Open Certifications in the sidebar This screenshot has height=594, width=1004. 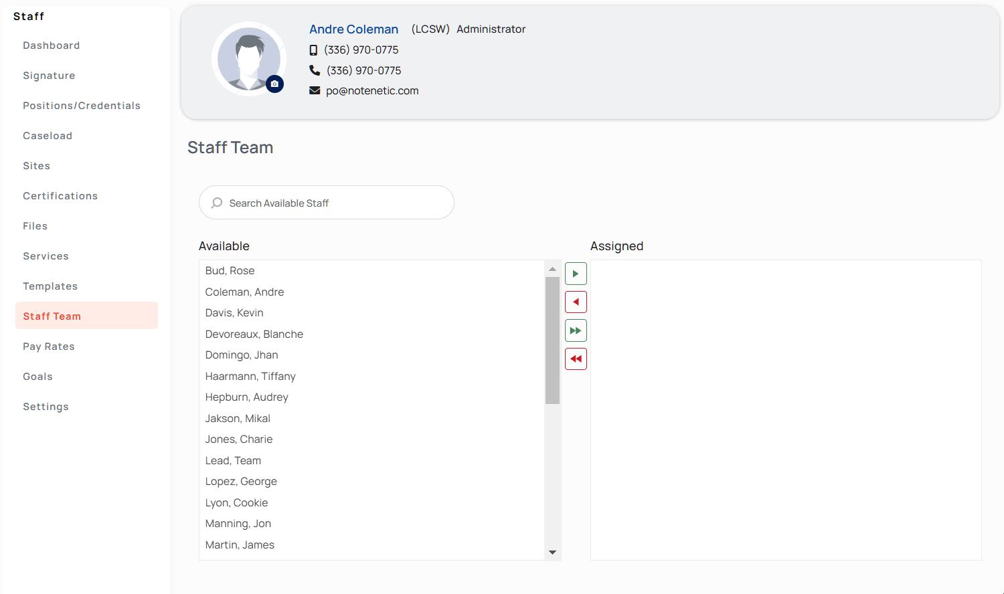tap(60, 196)
